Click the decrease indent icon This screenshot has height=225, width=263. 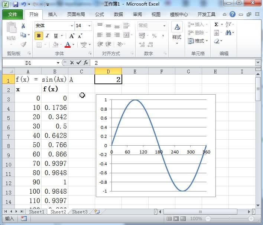click(100, 44)
